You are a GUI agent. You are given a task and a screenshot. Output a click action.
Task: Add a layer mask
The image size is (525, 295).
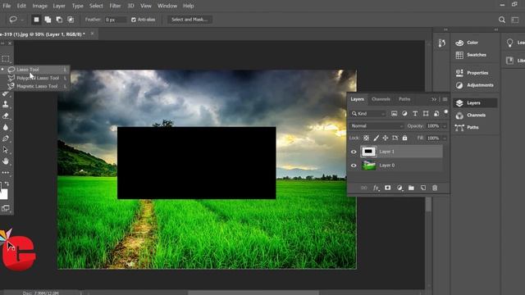[x=387, y=188]
